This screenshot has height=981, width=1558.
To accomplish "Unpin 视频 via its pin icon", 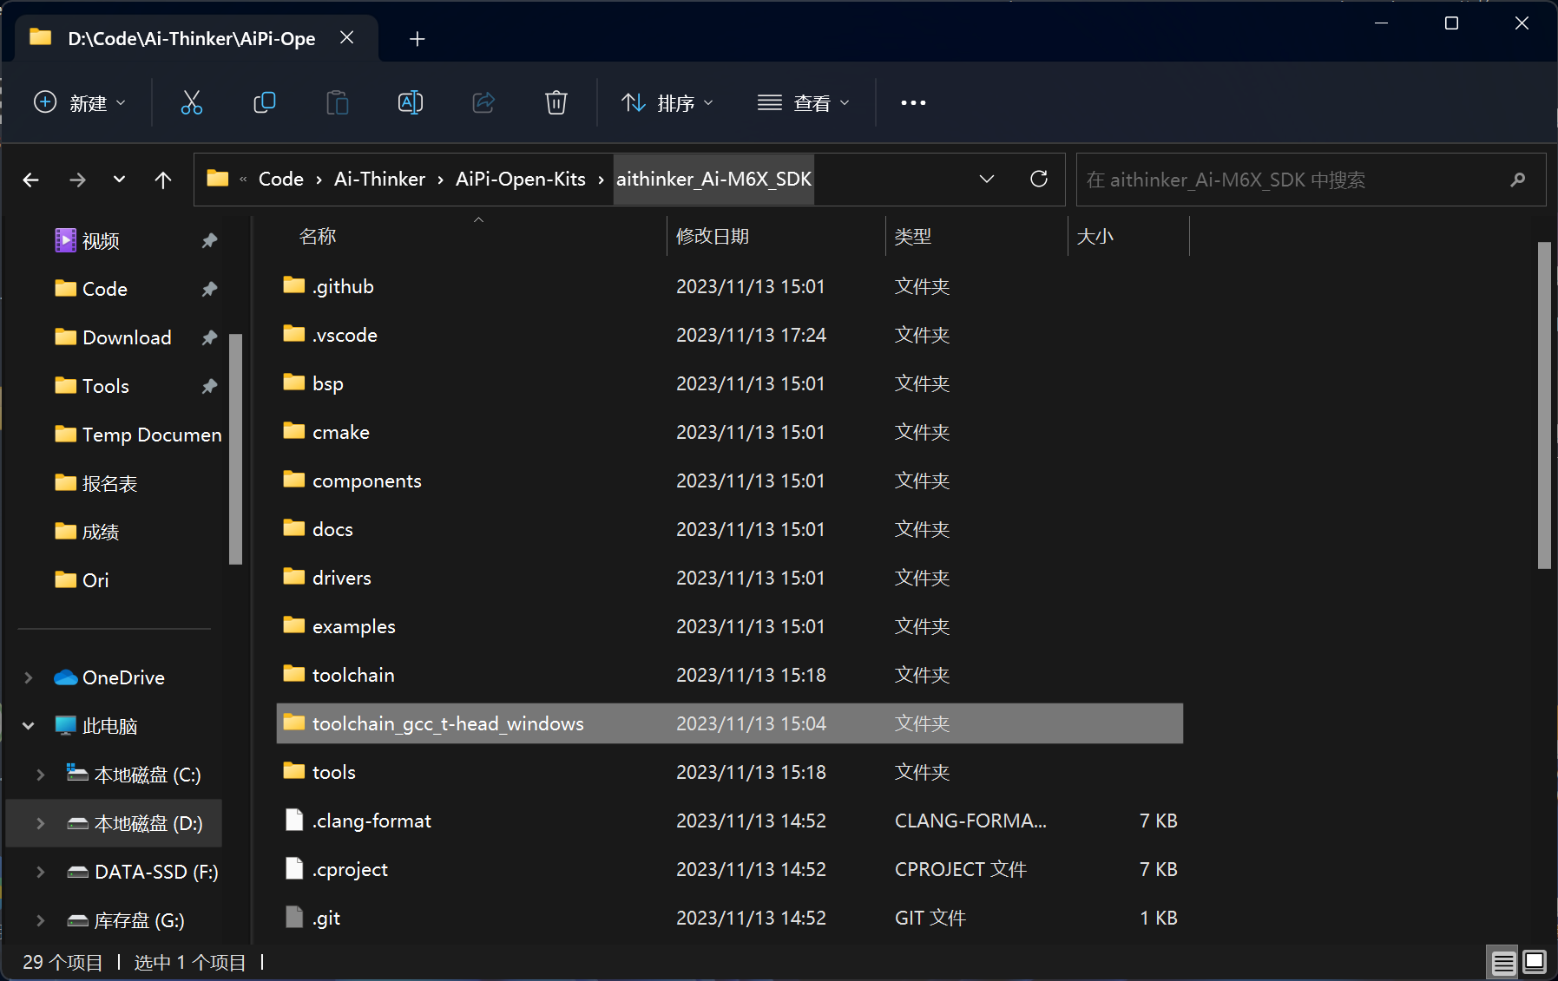I will tap(209, 240).
